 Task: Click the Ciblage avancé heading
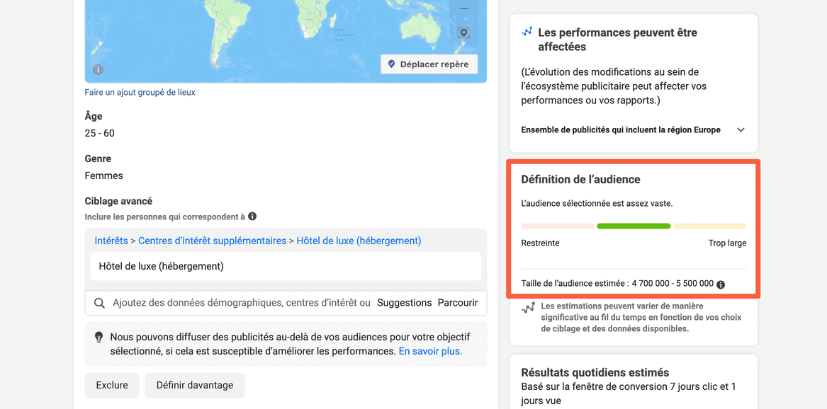coord(118,201)
